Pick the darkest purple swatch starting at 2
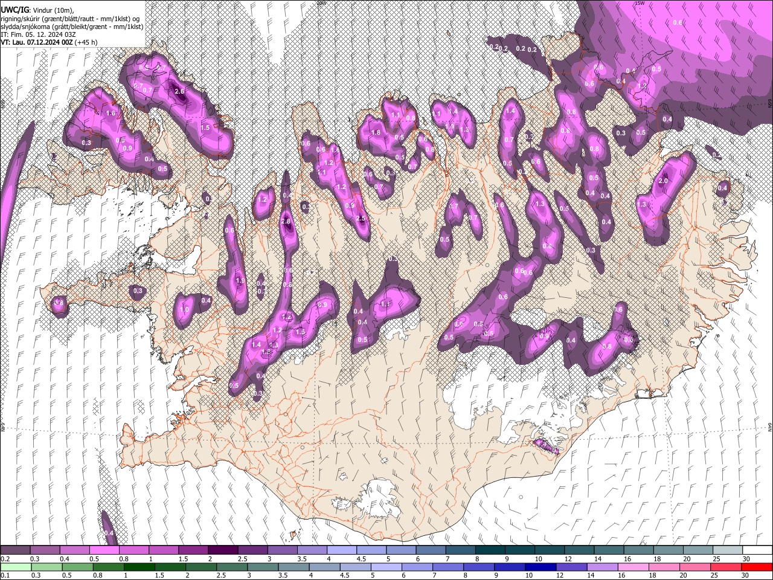The width and height of the screenshot is (773, 580). point(222,550)
